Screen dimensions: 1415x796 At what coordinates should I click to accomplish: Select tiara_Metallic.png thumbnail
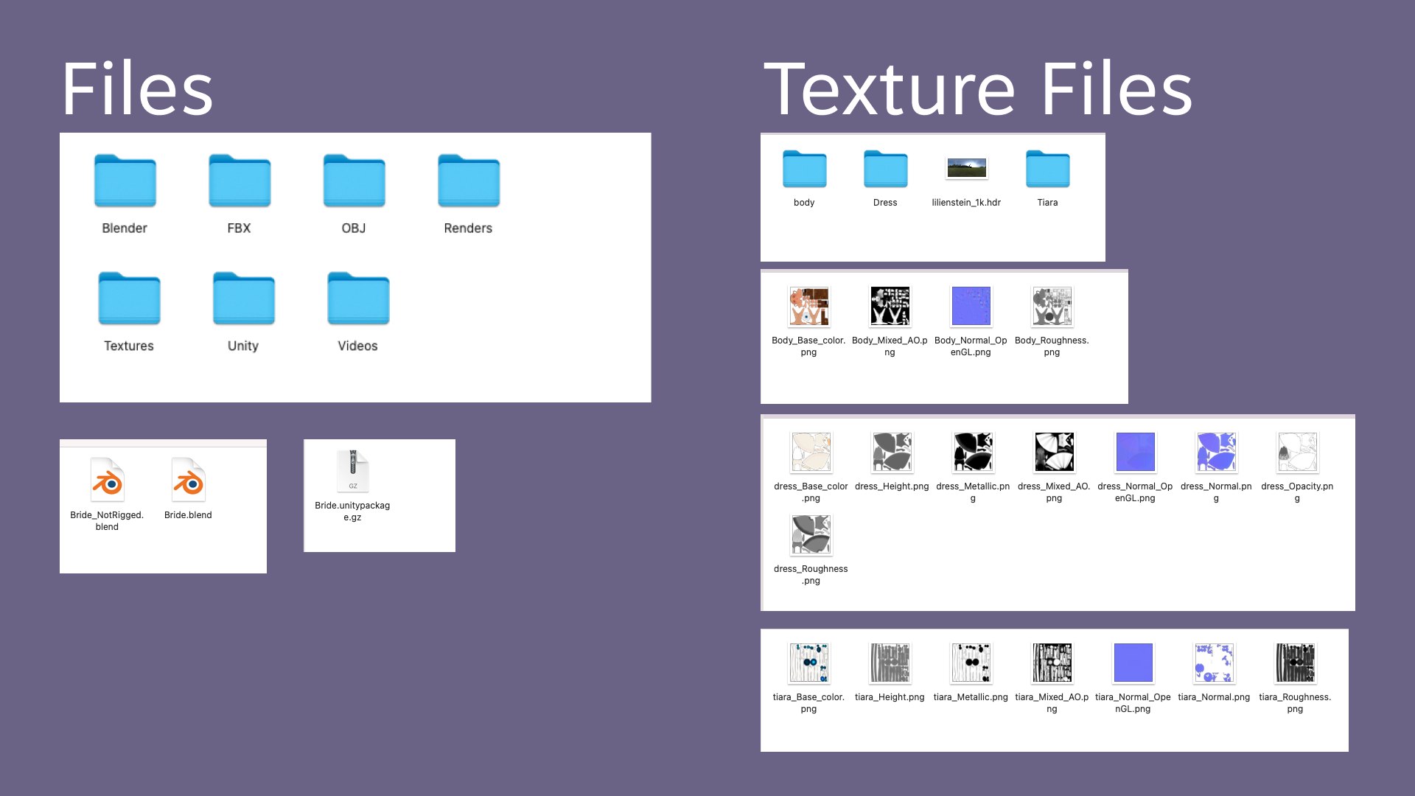971,663
